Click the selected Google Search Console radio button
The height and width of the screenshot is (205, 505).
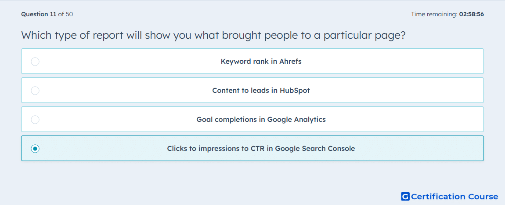35,149
